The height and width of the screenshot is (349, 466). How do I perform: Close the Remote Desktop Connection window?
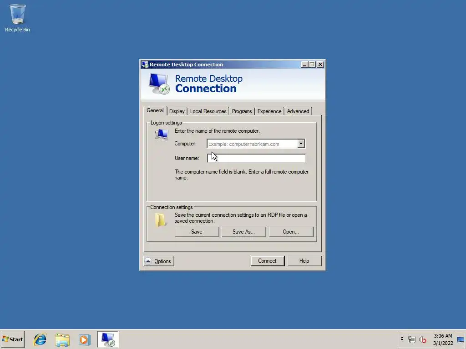[320, 65]
